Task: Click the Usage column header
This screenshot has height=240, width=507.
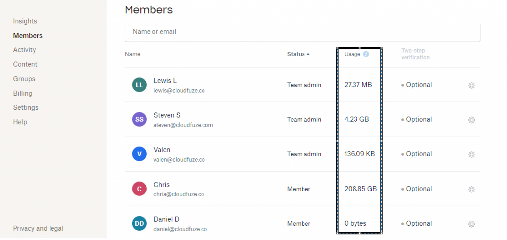Action: pos(352,54)
